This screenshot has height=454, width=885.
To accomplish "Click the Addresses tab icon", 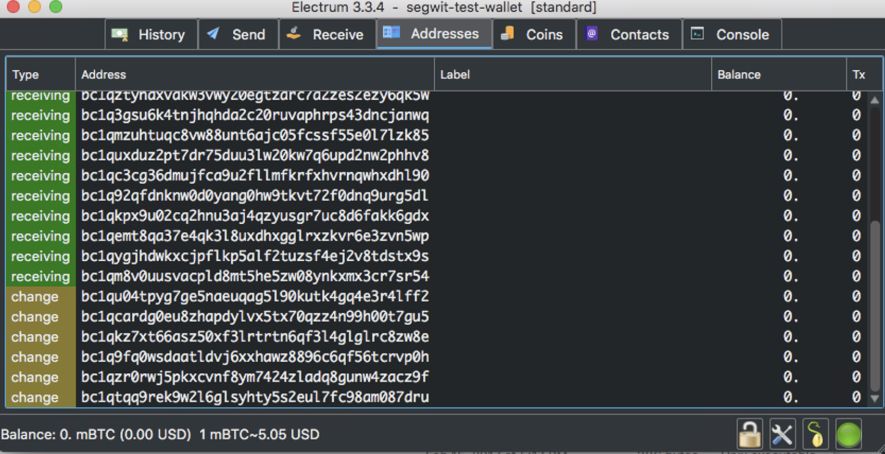I will 391,33.
